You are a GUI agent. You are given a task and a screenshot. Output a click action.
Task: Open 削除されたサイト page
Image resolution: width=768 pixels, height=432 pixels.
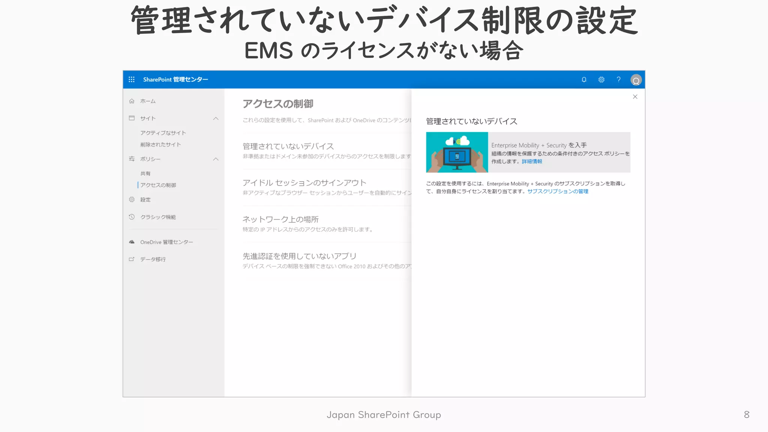(160, 144)
